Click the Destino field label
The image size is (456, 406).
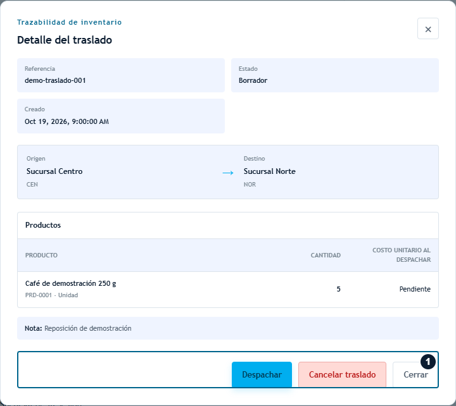coord(254,159)
